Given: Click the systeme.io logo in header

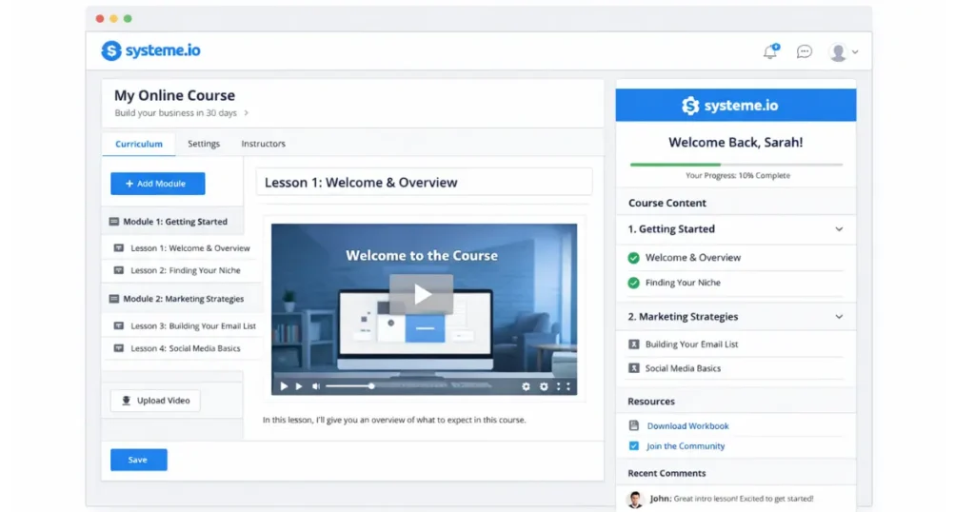Looking at the screenshot, I should [x=151, y=51].
